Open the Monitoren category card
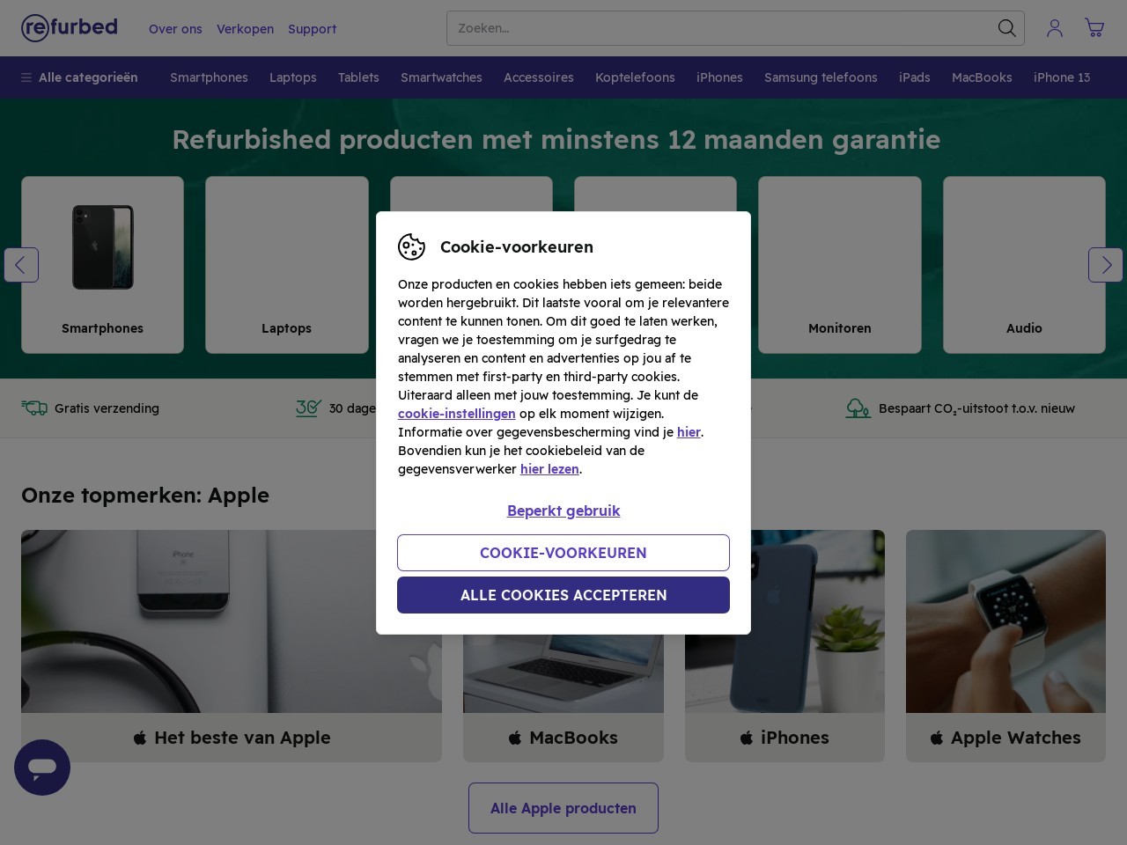This screenshot has height=845, width=1127. pyautogui.click(x=840, y=265)
